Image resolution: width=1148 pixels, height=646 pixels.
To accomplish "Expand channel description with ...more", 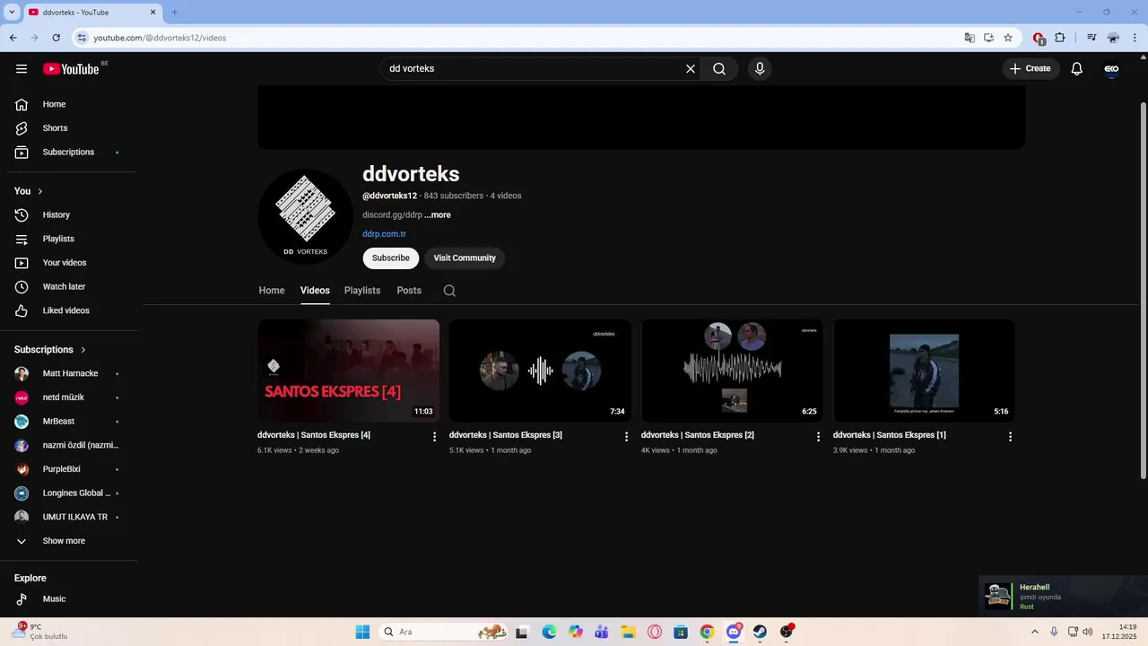I will 438,215.
